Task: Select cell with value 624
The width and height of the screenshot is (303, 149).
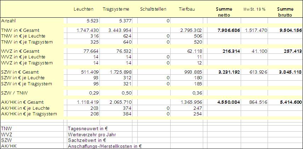Action: [127, 36]
